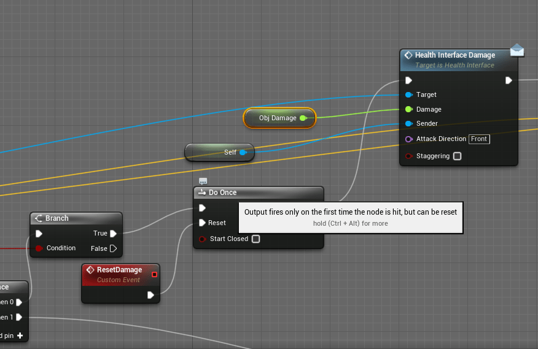Click the Do Once Reset input pin

pos(202,223)
